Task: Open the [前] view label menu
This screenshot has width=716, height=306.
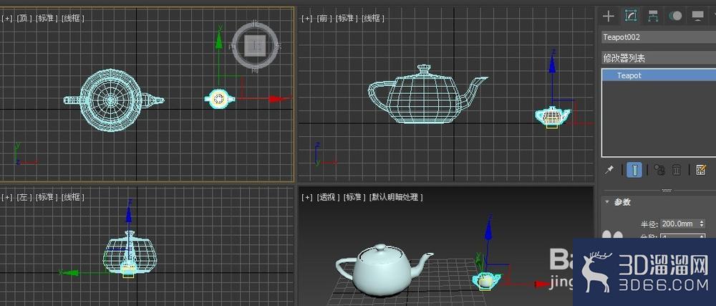Action: click(x=324, y=18)
